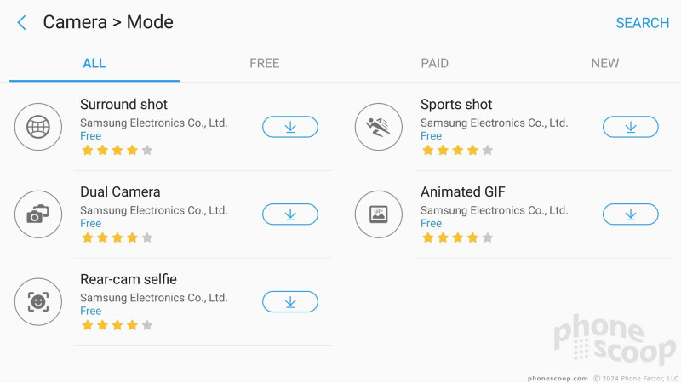Screen dimensions: 681x383
Task: View the Rear-cam selfie star rating
Action: [117, 325]
